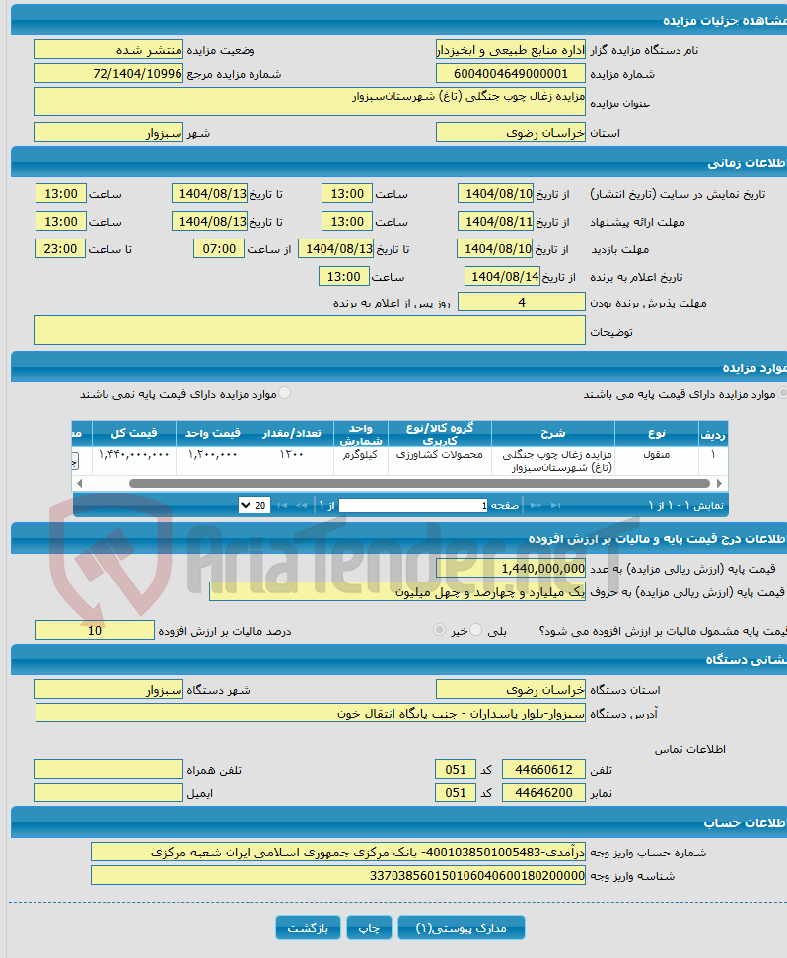Click table header 'شرح'

click(553, 434)
